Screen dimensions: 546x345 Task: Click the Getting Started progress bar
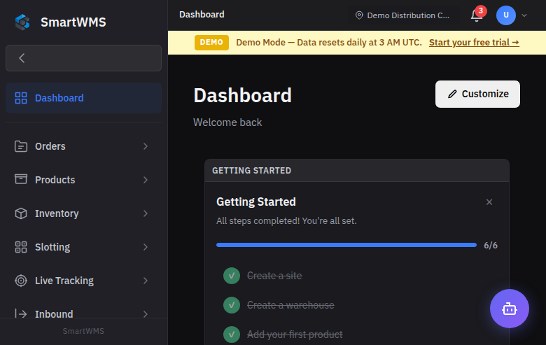pos(346,245)
